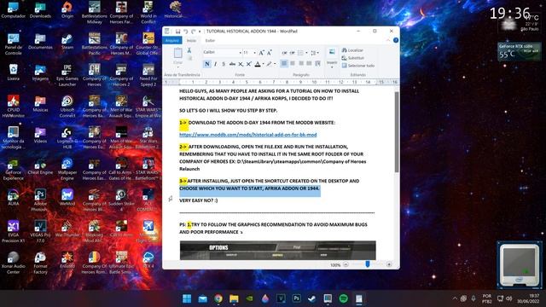Click the Undo icon in title bar
The height and width of the screenshot is (307, 546).
pyautogui.click(x=186, y=32)
